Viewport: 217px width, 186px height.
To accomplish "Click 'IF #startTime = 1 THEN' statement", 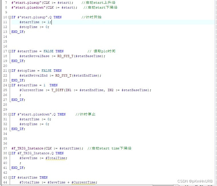I will (35, 85).
